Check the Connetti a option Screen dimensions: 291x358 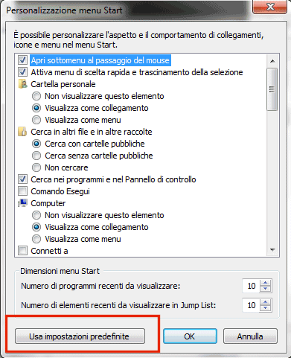(22, 251)
